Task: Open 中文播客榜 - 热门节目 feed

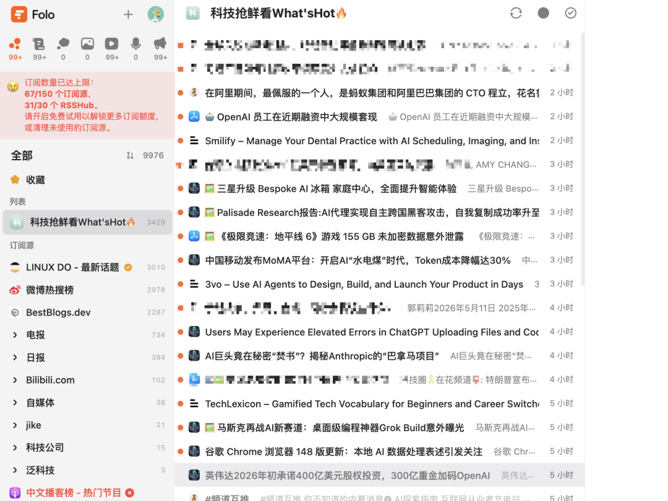Action: [87, 492]
